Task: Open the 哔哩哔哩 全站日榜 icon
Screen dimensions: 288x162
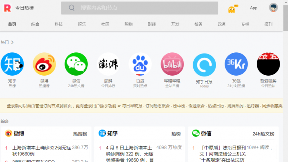Action: pyautogui.click(x=172, y=64)
